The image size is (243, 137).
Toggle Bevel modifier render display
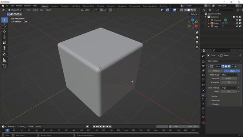pos(229,66)
